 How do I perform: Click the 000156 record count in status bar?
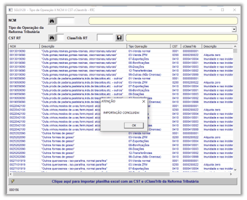14,190
